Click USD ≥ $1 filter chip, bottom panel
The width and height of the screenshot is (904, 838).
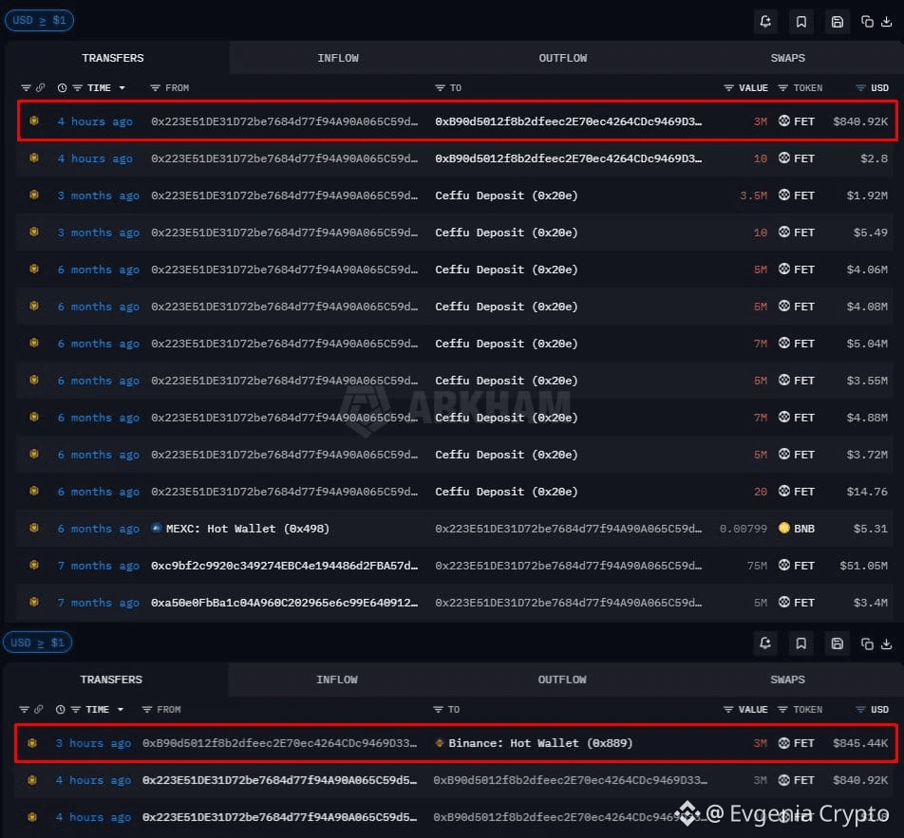37,642
